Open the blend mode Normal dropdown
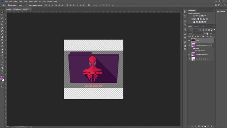This screenshot has height=128, width=227. pyautogui.click(x=195, y=33)
